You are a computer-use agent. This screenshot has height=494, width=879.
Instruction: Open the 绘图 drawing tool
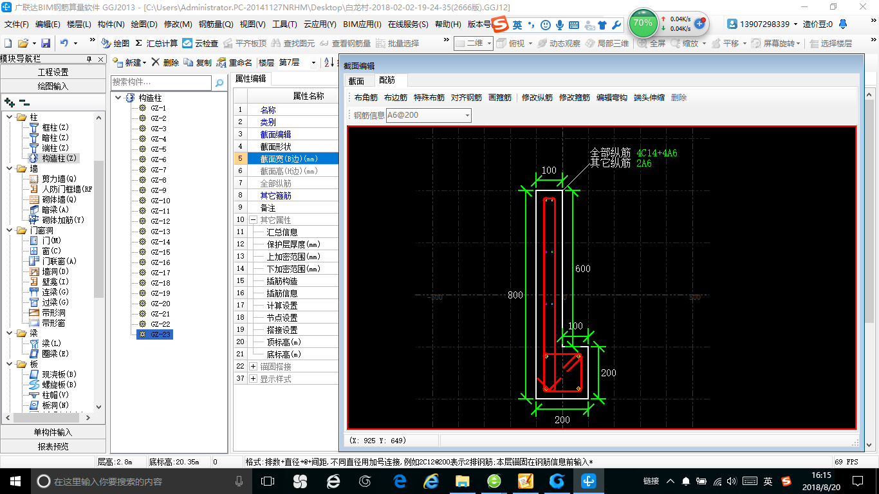[x=115, y=43]
